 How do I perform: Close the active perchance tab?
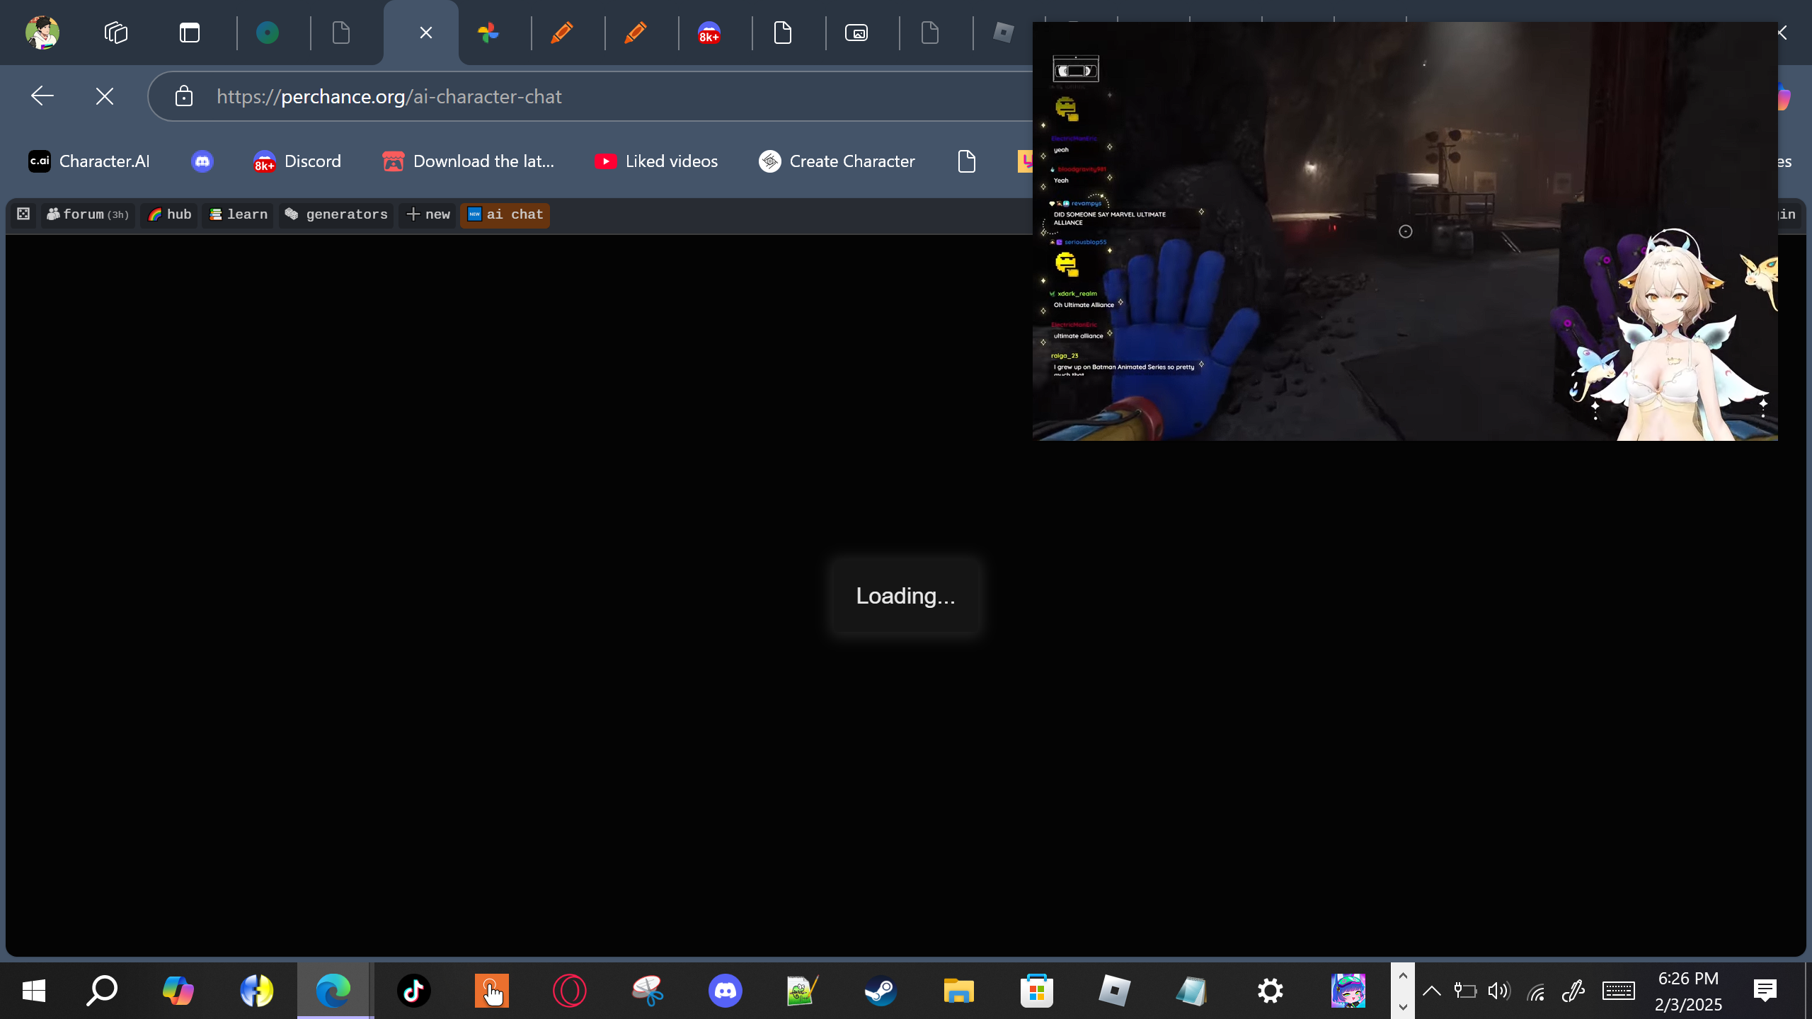pos(425,33)
